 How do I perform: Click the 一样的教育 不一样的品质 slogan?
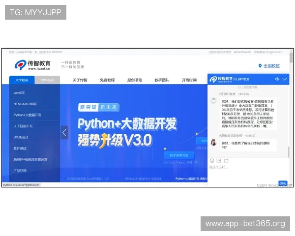pos(72,64)
